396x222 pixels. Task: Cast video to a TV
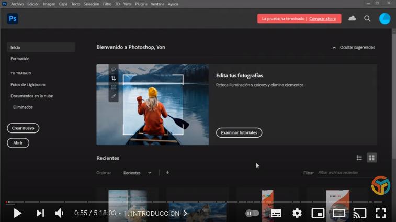tap(359, 213)
